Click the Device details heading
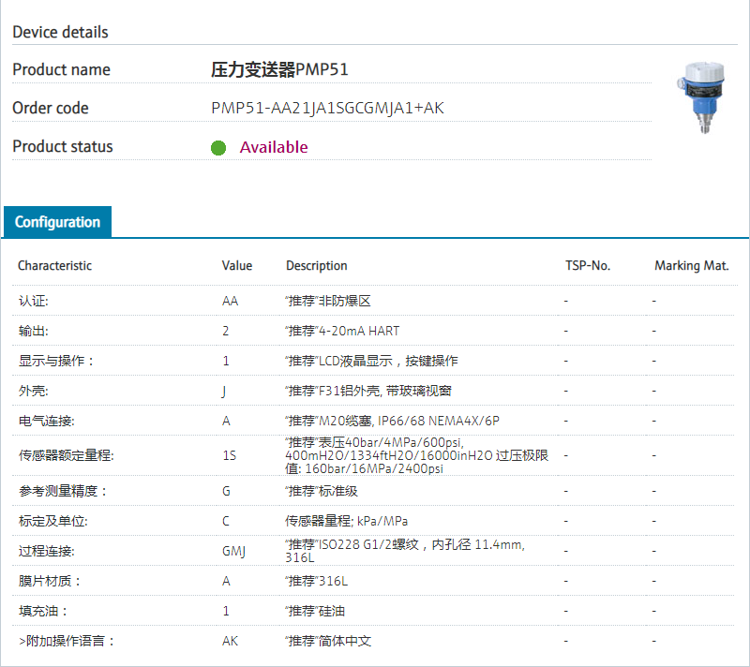The width and height of the screenshot is (750, 667). (x=60, y=32)
